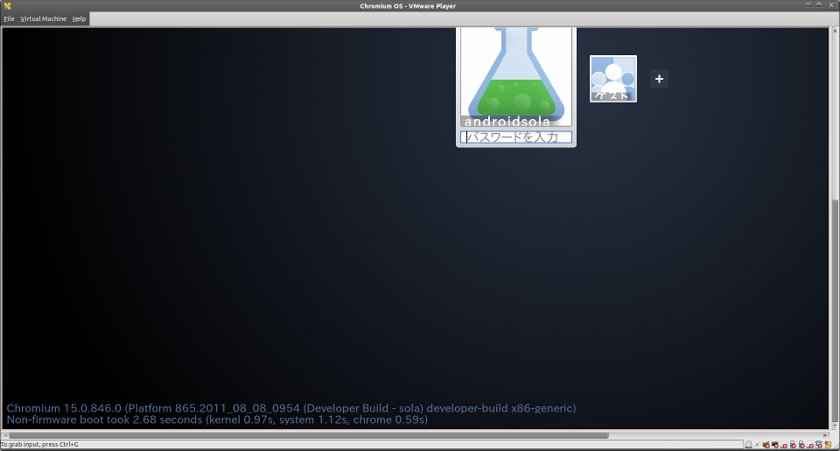The width and height of the screenshot is (840, 451).
Task: Open the File menu
Action: coord(9,18)
